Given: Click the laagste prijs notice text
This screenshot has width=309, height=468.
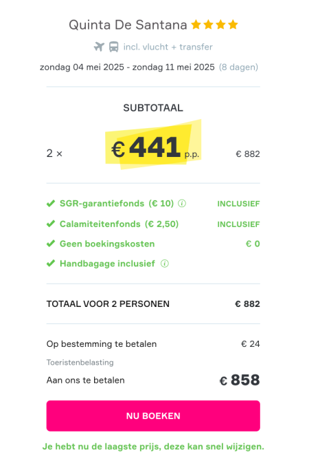Looking at the screenshot, I should tap(153, 447).
